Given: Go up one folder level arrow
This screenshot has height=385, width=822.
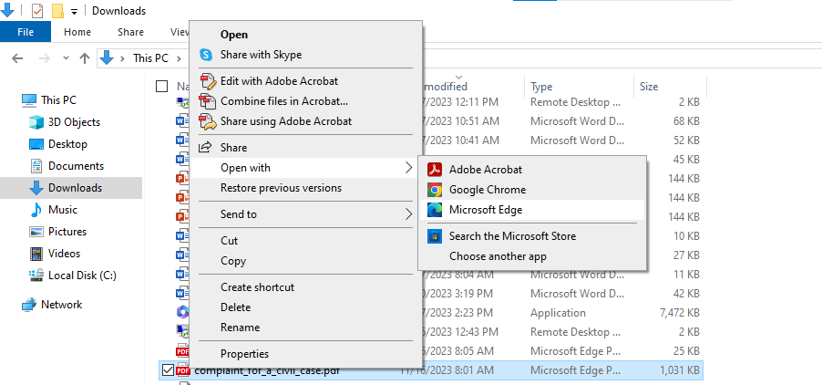Looking at the screenshot, I should (84, 58).
